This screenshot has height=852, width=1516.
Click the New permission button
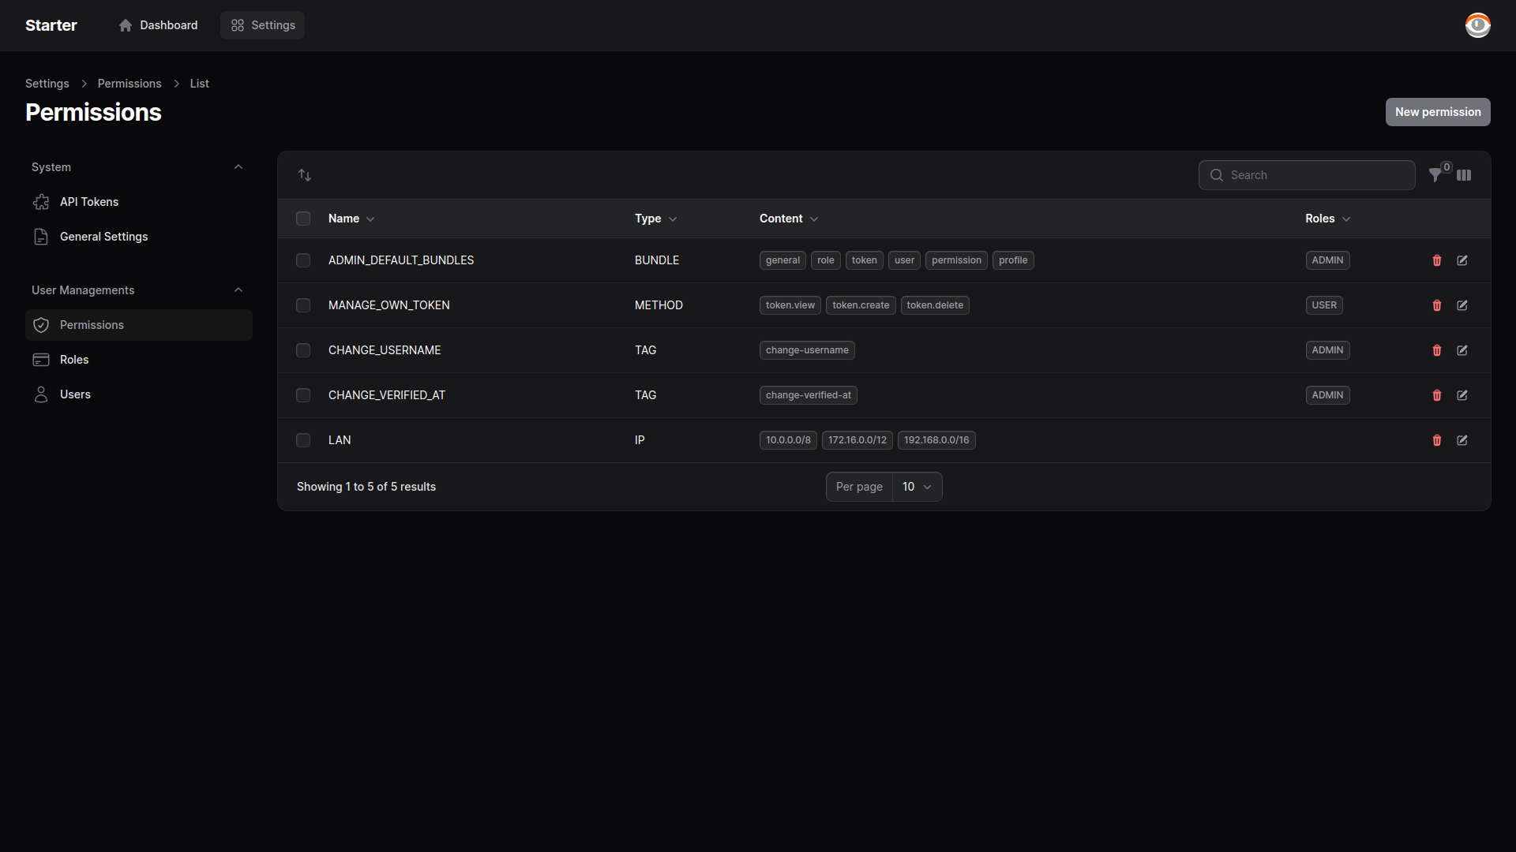pyautogui.click(x=1437, y=112)
